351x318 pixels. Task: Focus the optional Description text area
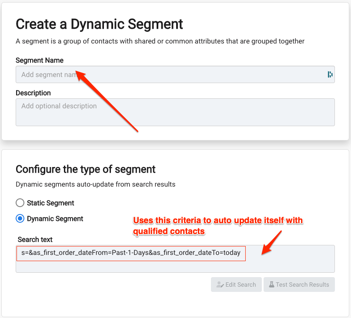[175, 112]
